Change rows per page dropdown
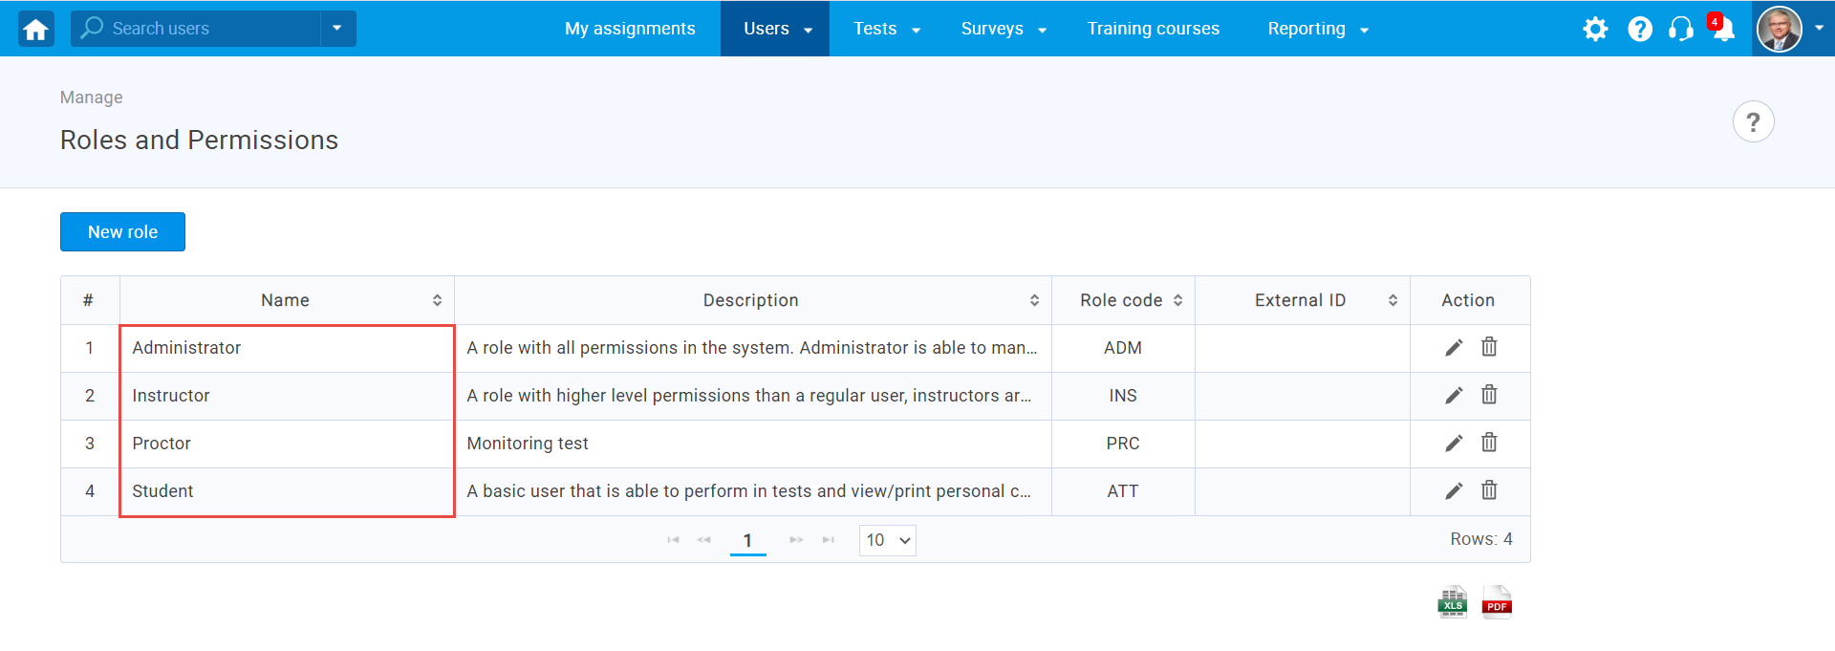 point(888,540)
